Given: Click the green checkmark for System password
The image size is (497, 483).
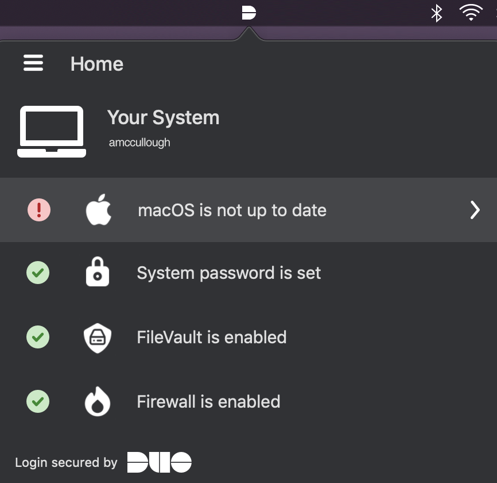Looking at the screenshot, I should [38, 273].
